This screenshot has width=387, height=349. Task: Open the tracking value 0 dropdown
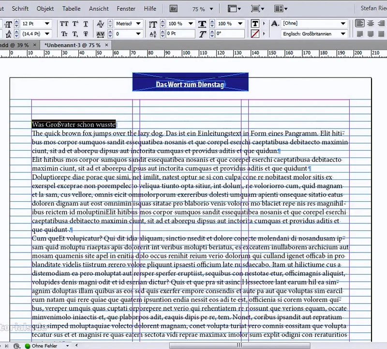point(138,33)
